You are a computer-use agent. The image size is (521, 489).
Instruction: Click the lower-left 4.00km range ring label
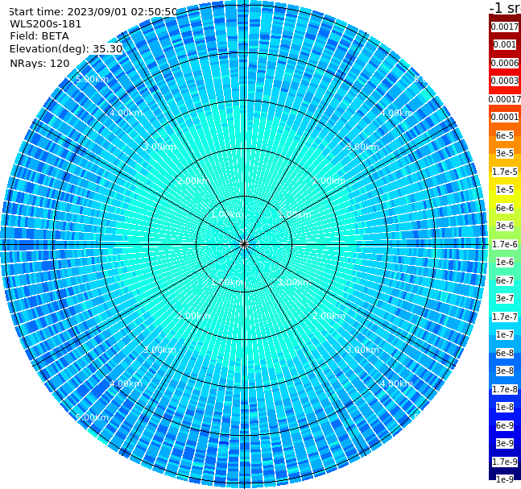coord(126,383)
